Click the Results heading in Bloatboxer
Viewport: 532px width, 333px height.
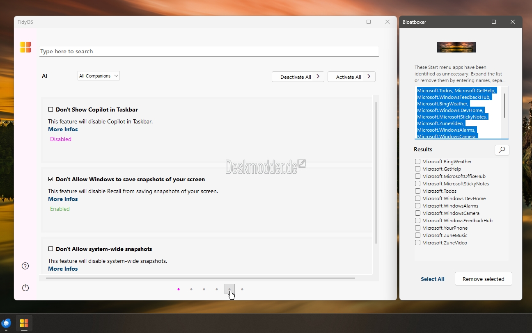click(423, 149)
